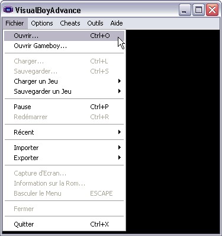
Task: Select Pause in the Fichier menu
Action: pos(65,107)
